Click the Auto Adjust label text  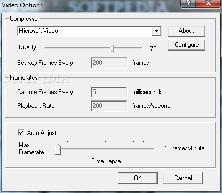pyautogui.click(x=42, y=133)
